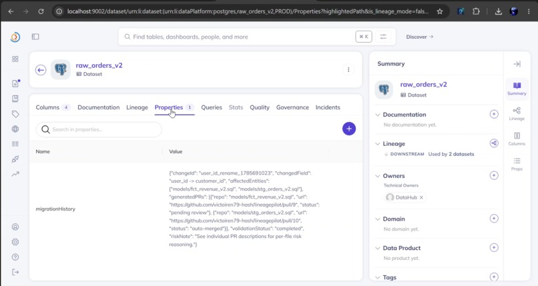Screen dimensions: 538x286
Task: Collapse the Lineage section chevron
Action: tap(377, 144)
